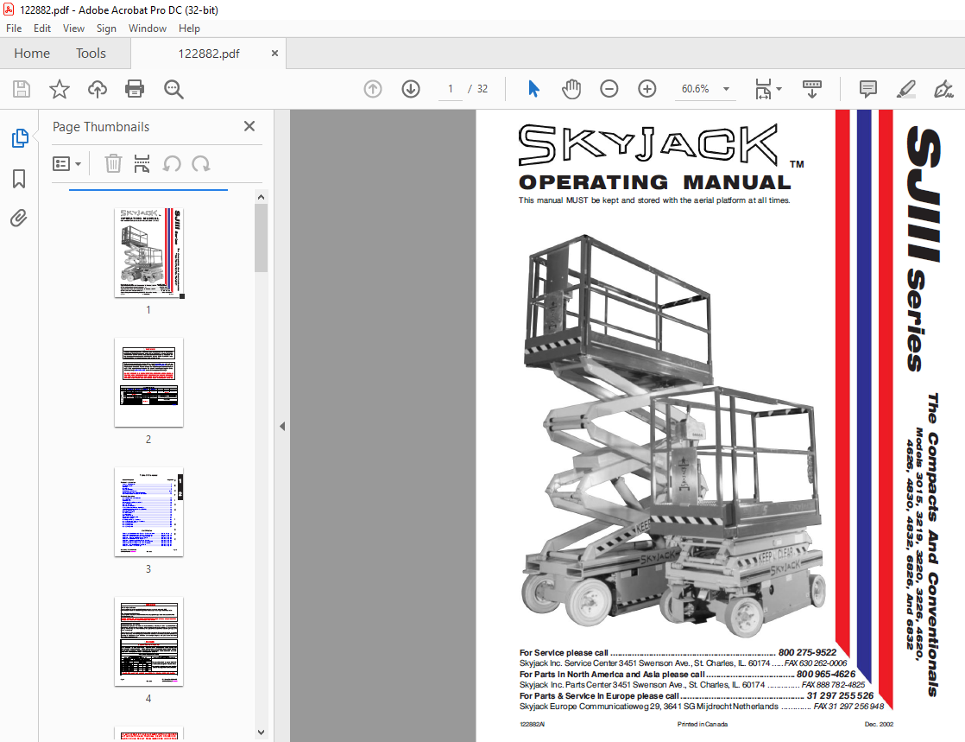Click the Zoom out minus icon
Viewport: 965px width, 742px height.
pos(609,89)
